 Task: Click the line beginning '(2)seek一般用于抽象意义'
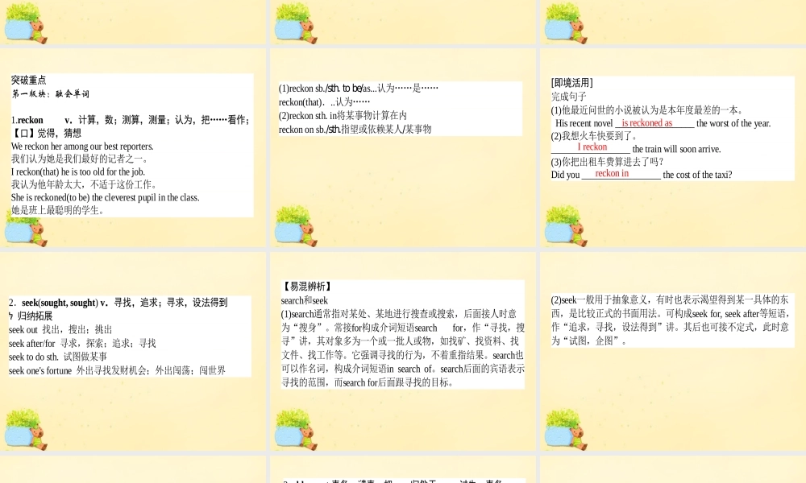670,300
